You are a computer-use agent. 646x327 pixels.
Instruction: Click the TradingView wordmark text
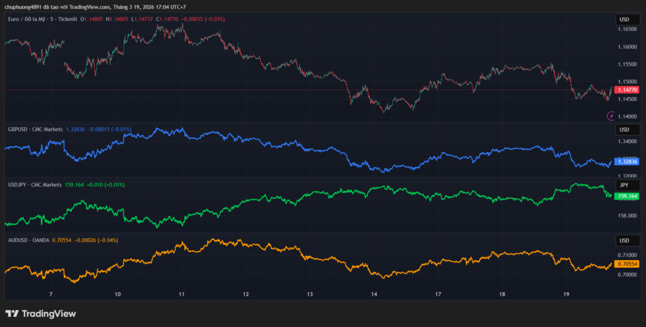(x=49, y=314)
